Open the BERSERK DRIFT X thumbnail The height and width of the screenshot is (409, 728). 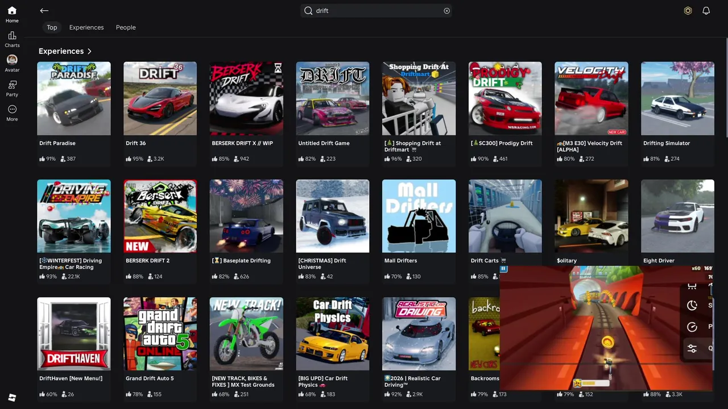click(246, 98)
